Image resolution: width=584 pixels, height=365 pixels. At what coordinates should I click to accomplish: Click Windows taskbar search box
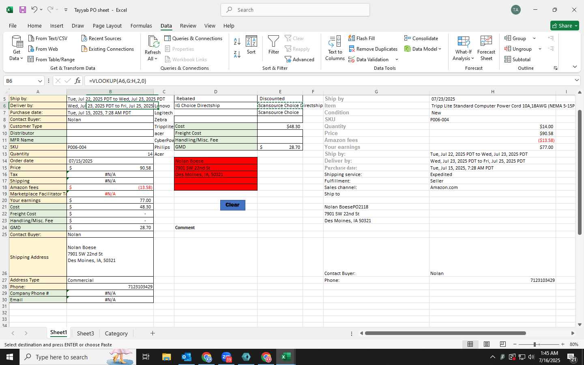(x=77, y=357)
